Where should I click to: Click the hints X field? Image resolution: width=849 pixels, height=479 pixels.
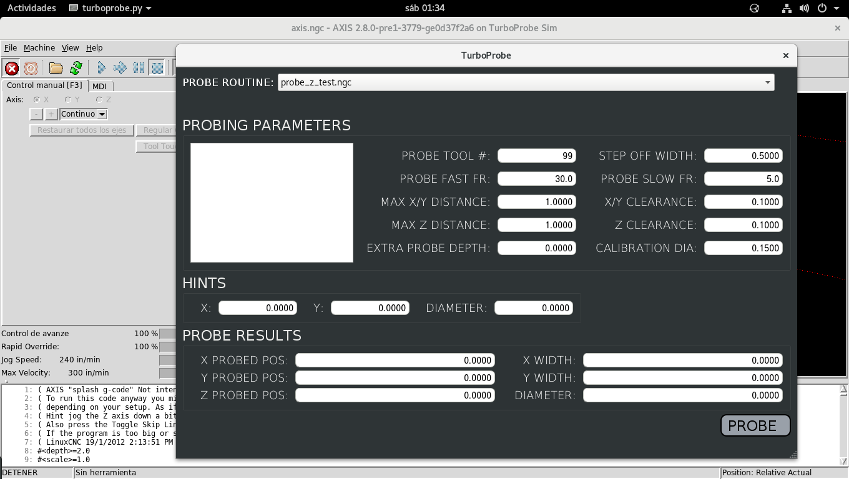coord(258,308)
